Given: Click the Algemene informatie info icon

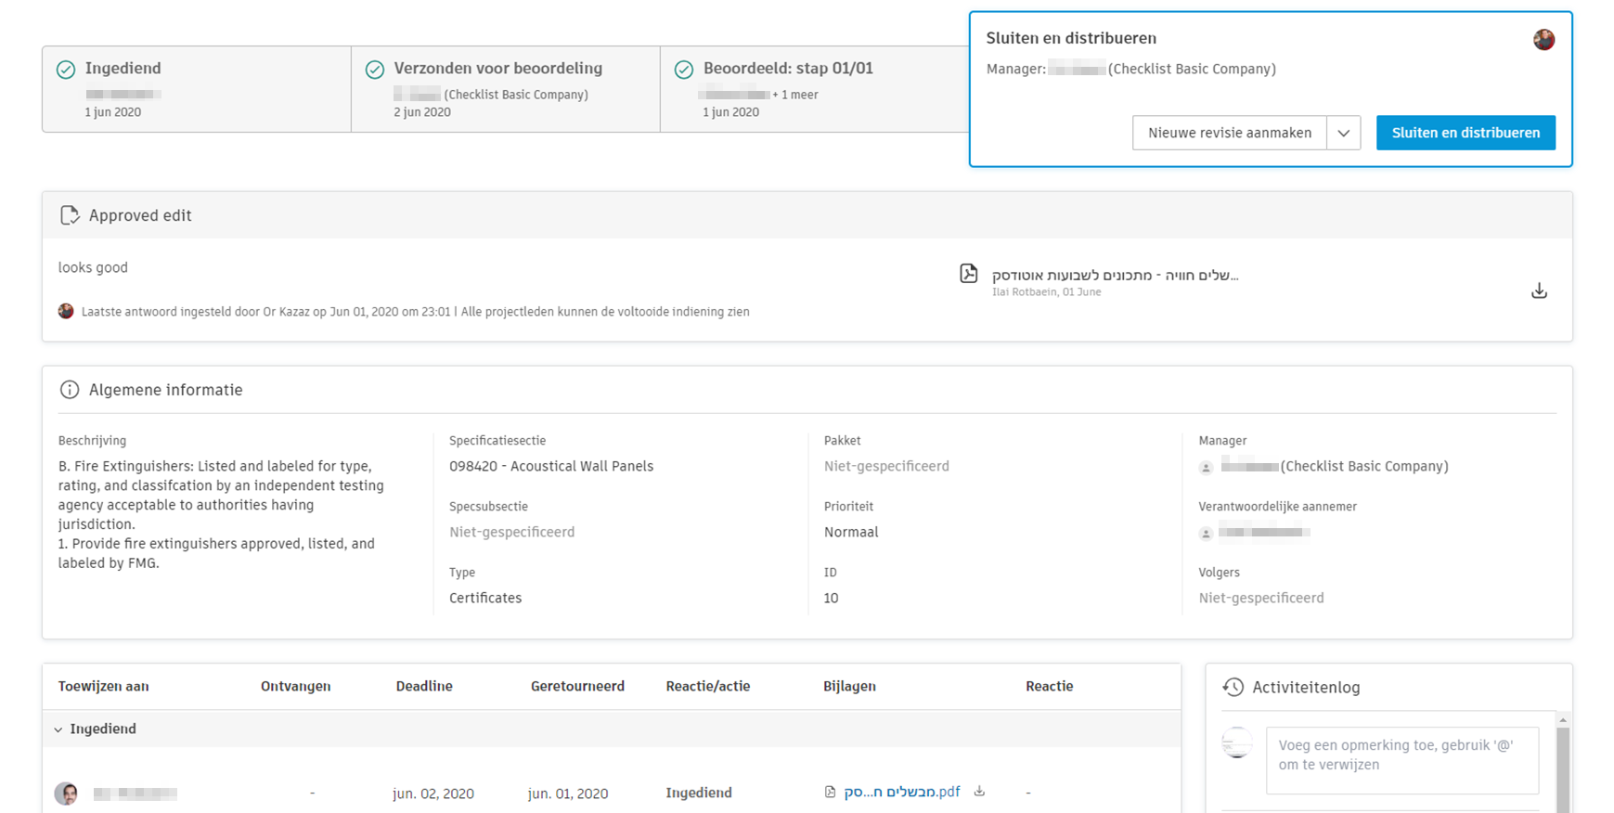Looking at the screenshot, I should [70, 390].
